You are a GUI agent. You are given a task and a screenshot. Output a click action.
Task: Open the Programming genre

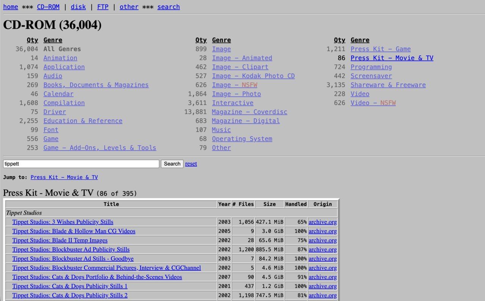(x=371, y=67)
